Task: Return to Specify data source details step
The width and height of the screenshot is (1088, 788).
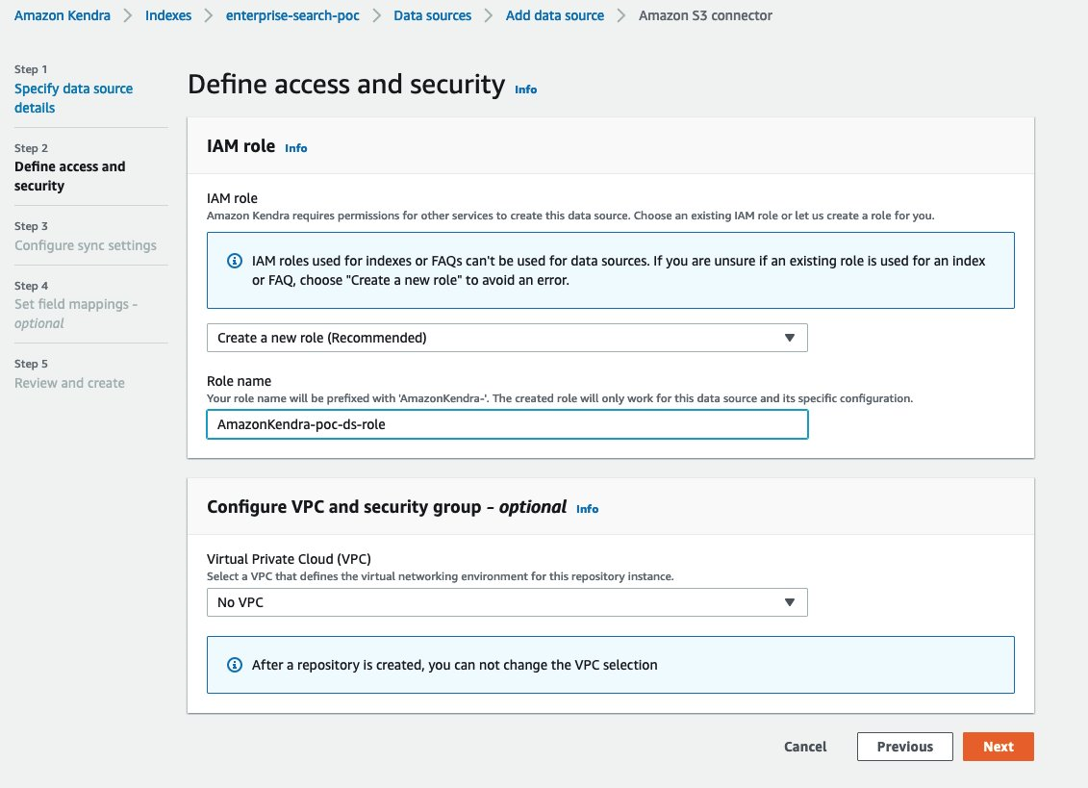Action: [x=73, y=98]
